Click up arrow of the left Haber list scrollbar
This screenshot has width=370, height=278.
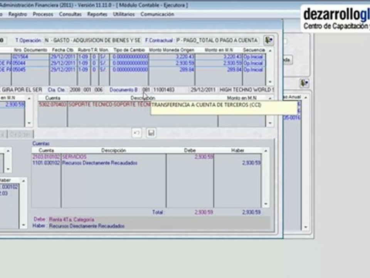(24, 181)
